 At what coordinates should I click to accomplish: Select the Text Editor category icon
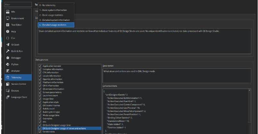[8, 25]
